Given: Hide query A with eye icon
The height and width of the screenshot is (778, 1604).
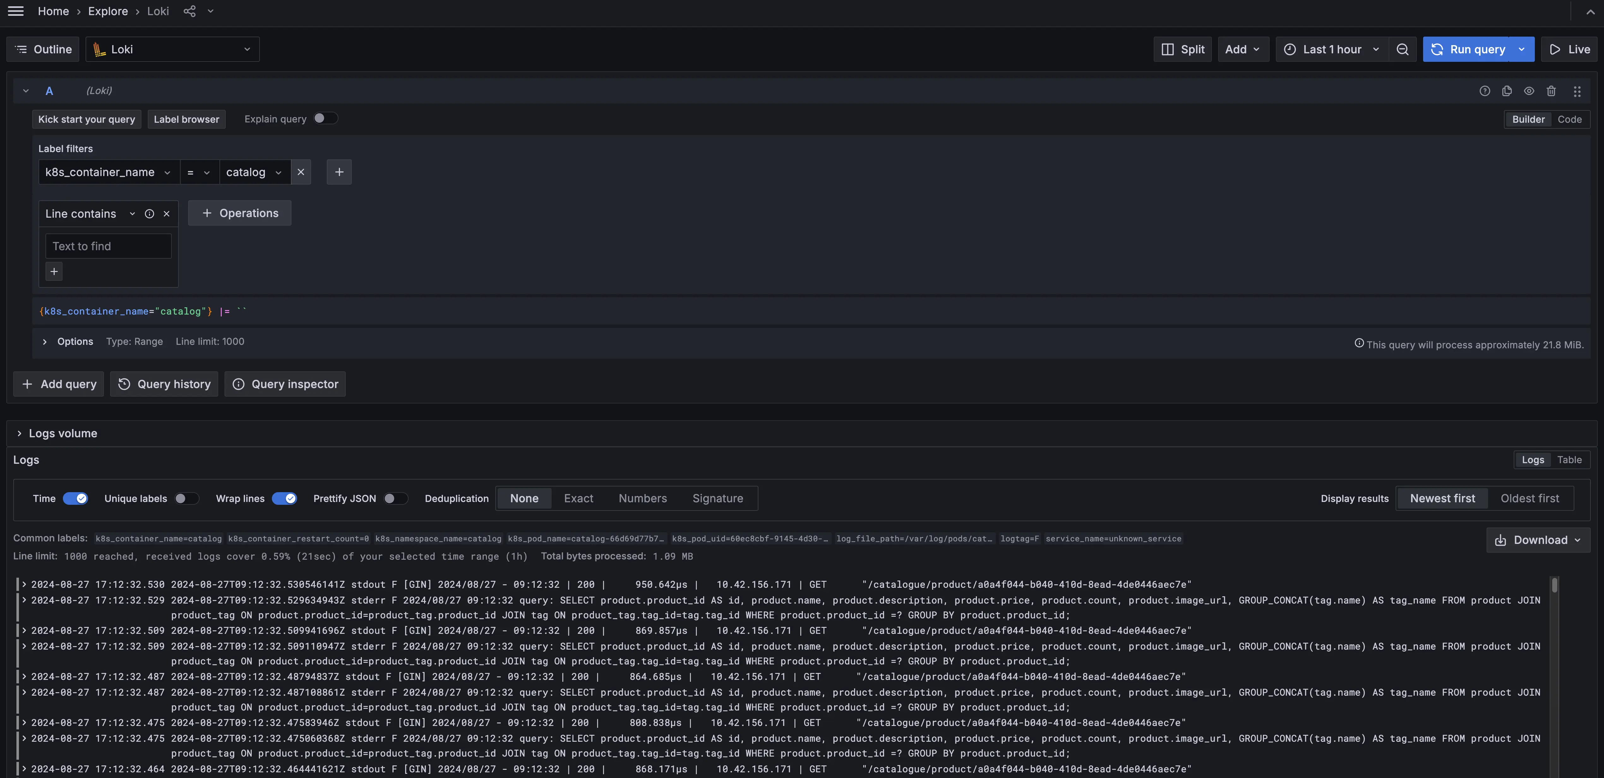Looking at the screenshot, I should (x=1529, y=91).
